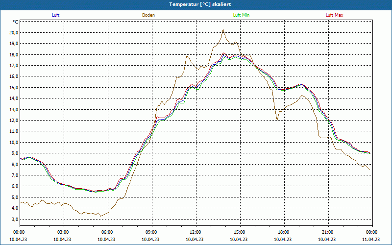This screenshot has width=392, height=245.
Task: Click the °C unit label on the axis
Action: point(16,22)
